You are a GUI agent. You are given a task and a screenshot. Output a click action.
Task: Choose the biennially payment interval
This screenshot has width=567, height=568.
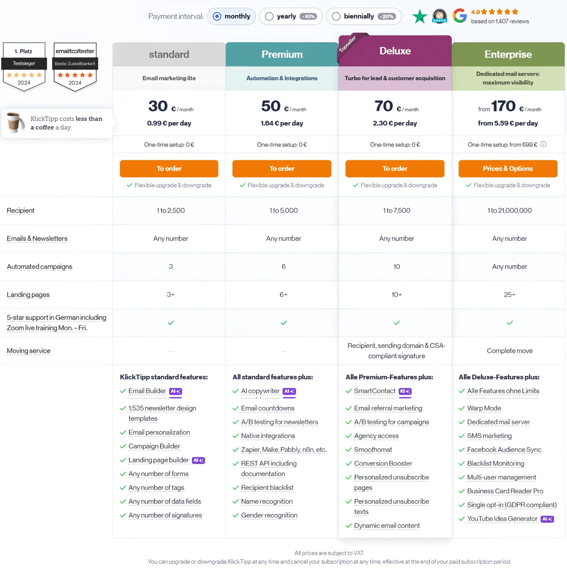tap(336, 16)
